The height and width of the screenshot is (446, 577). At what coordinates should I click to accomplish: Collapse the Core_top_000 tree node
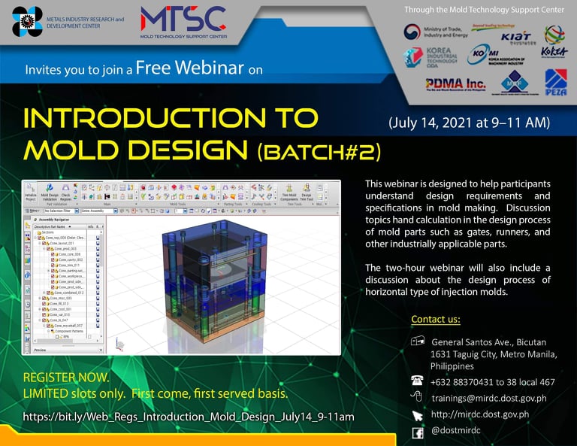click(35, 238)
